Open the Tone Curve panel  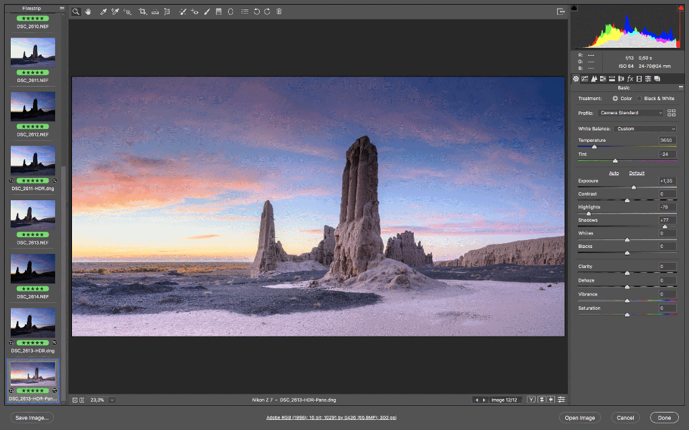click(x=585, y=79)
